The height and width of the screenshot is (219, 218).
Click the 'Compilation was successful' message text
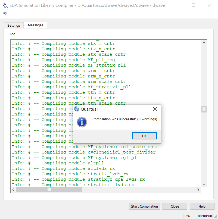click(125, 119)
